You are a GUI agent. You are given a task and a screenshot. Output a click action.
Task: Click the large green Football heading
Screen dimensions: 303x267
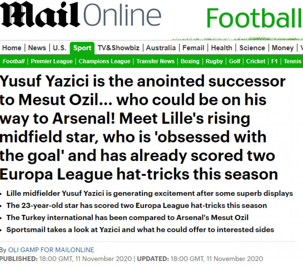(254, 18)
